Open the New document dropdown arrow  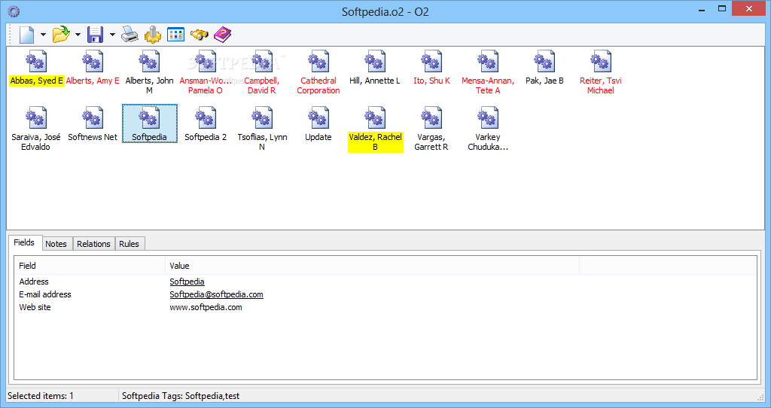pos(43,35)
